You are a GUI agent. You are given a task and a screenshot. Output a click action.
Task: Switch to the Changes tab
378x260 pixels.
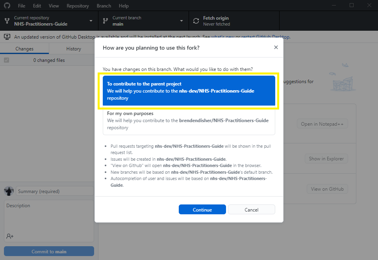(24, 49)
